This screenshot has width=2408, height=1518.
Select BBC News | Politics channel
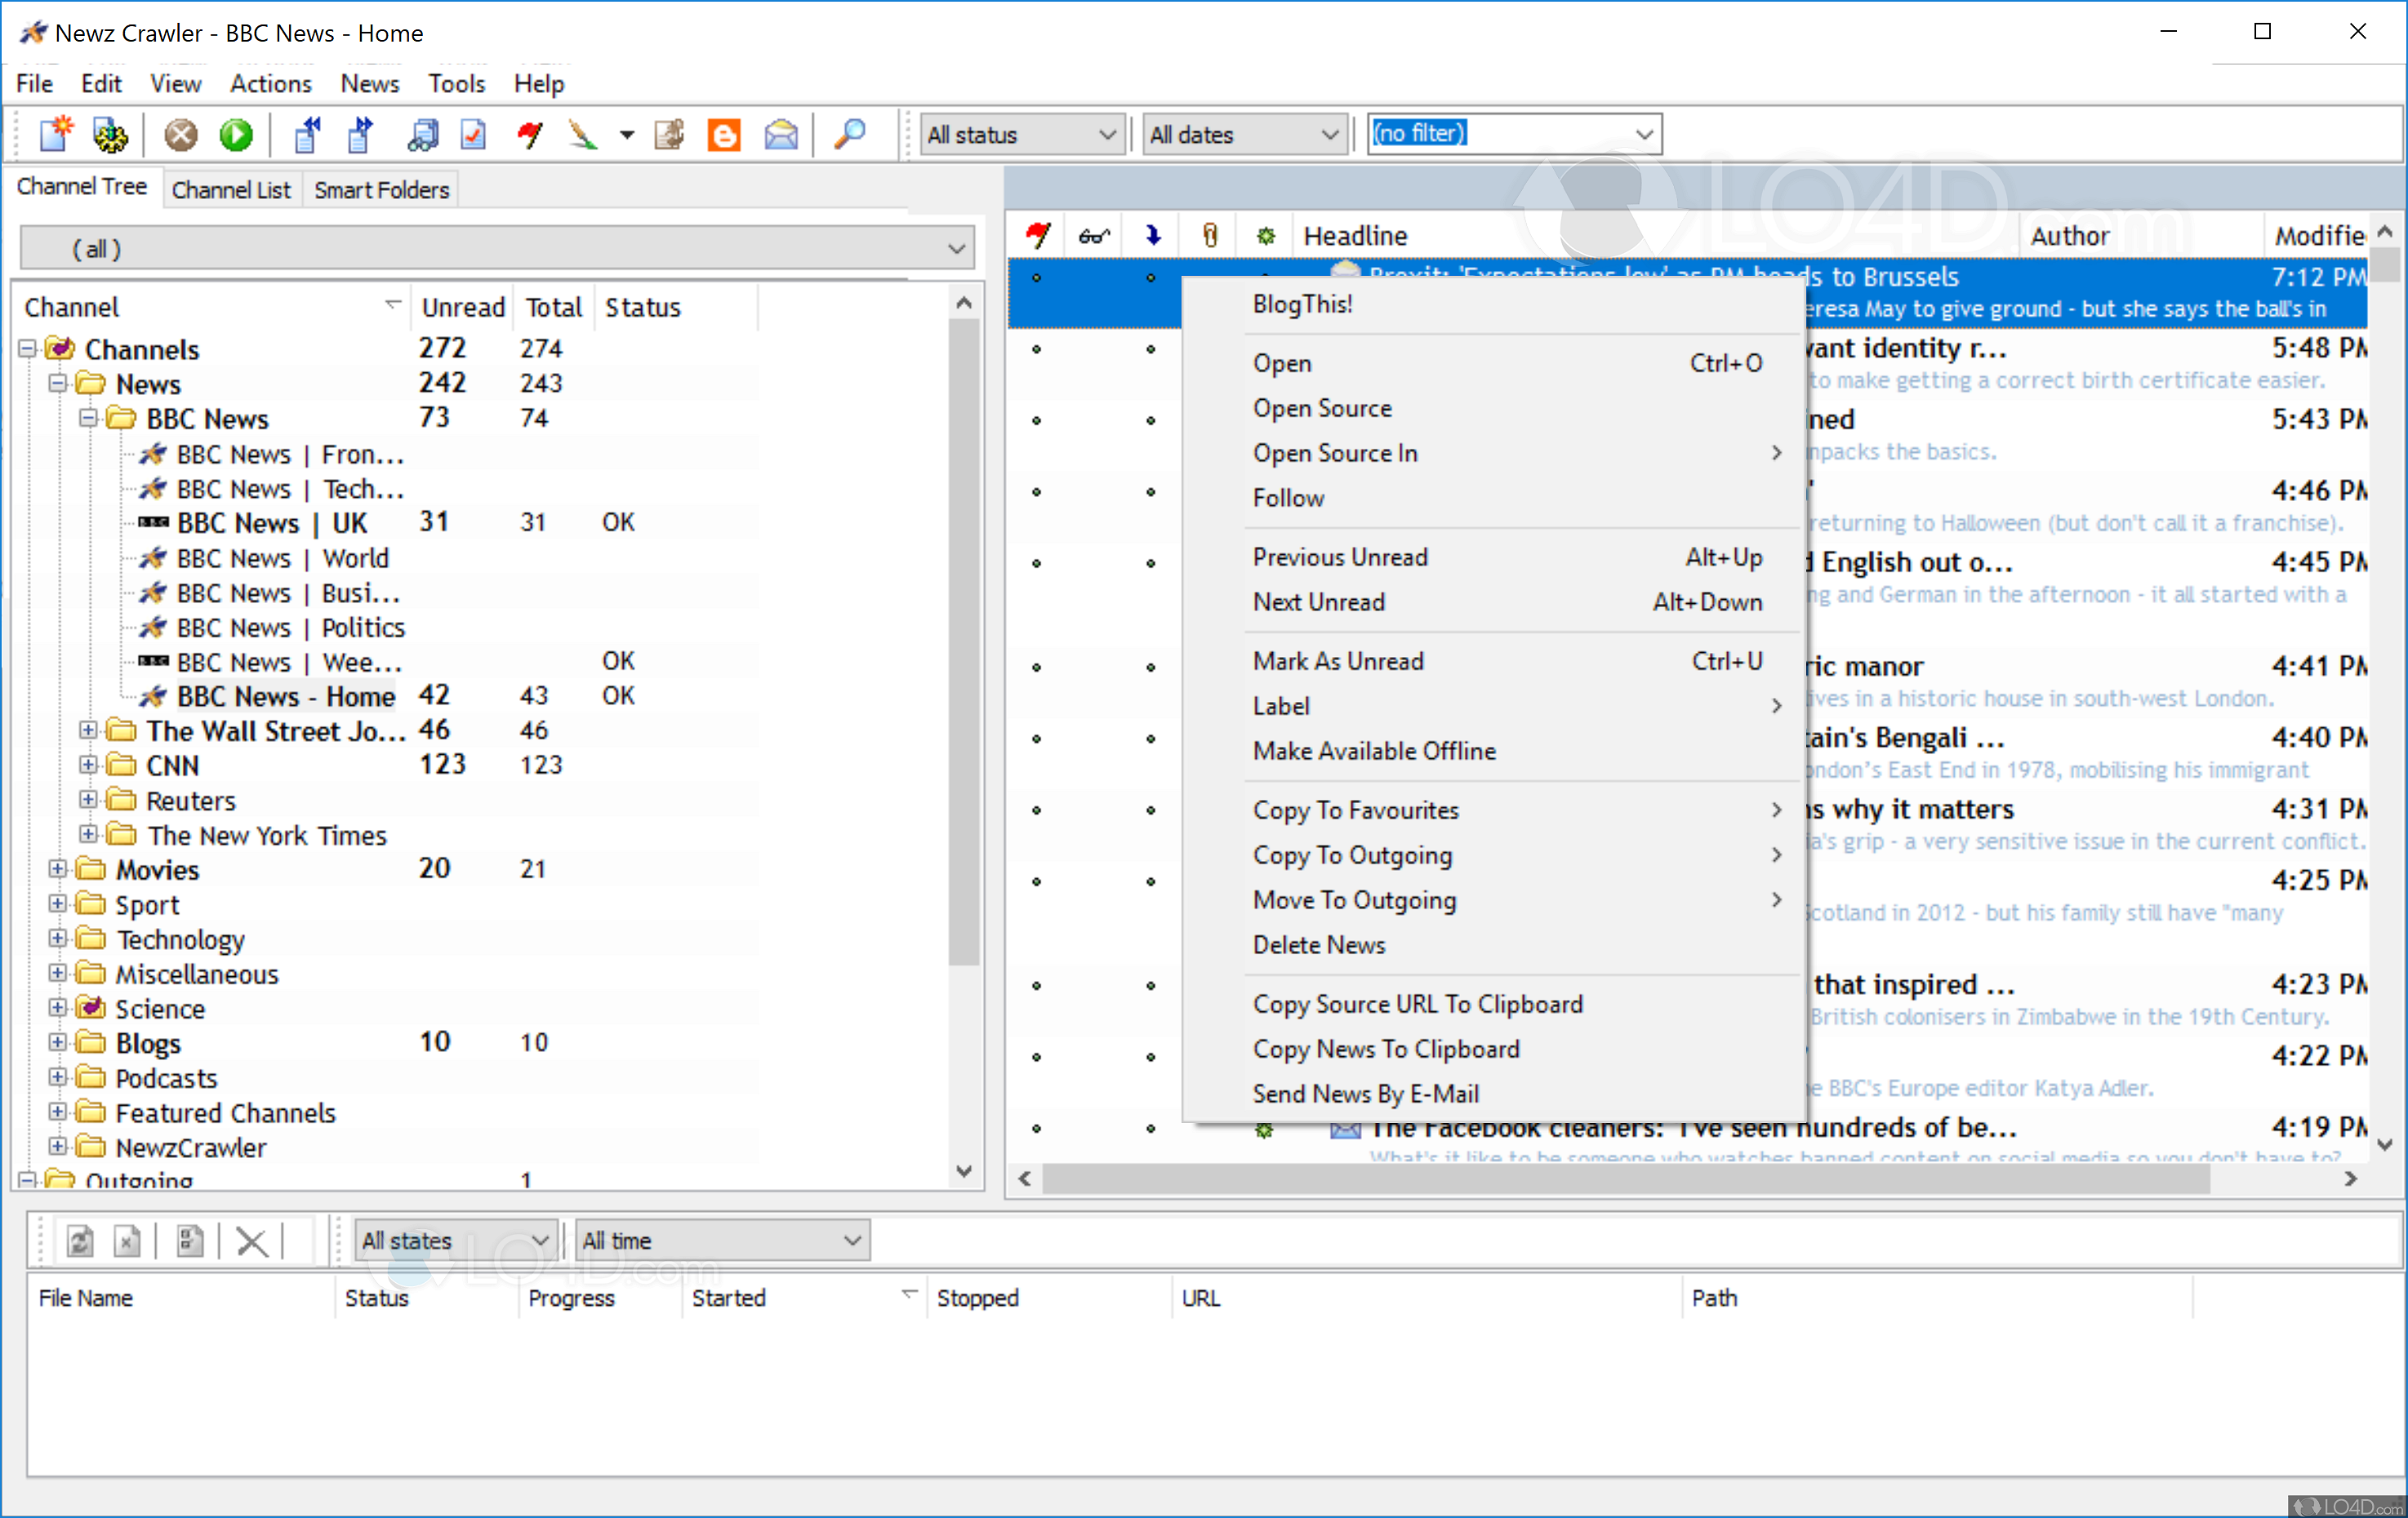pos(290,628)
